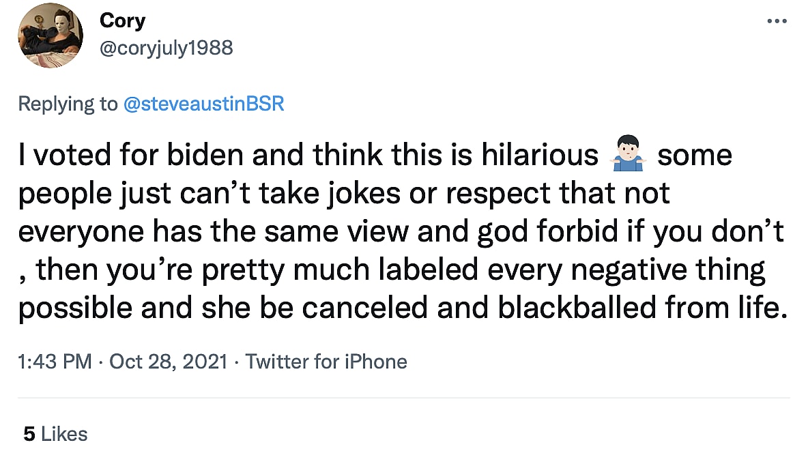The height and width of the screenshot is (464, 808).
Task: Click the shrugging person emoji in the tweet
Action: click(627, 156)
